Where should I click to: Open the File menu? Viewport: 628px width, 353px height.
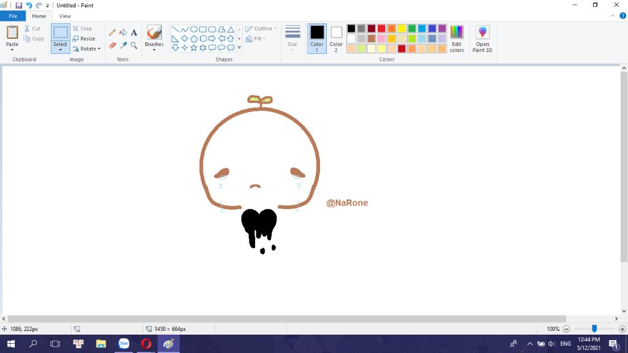[13, 16]
